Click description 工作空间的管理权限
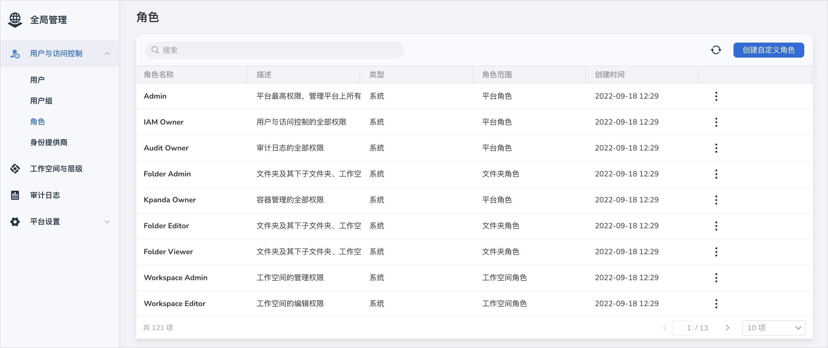The image size is (828, 348). pyautogui.click(x=290, y=278)
